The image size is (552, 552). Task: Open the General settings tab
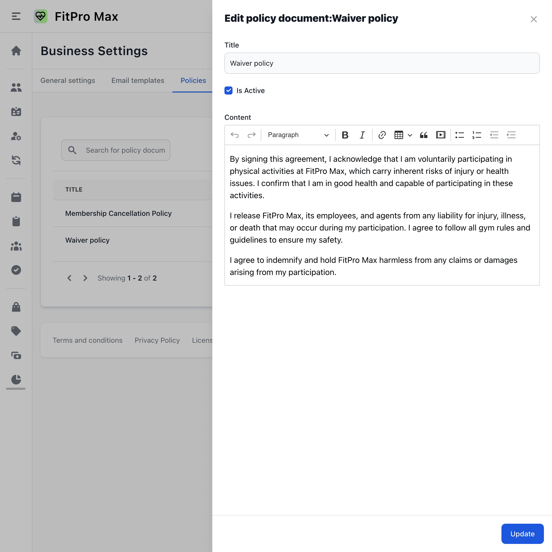[x=68, y=81]
